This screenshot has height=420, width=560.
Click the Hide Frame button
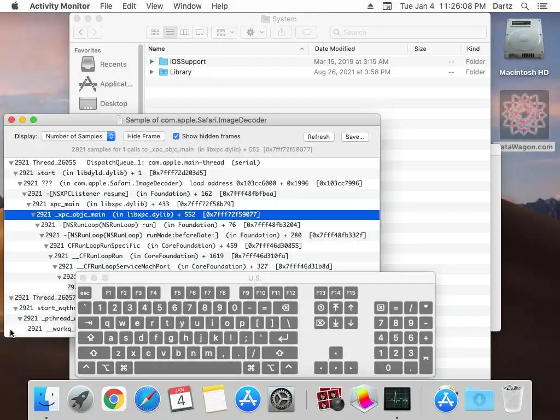pos(144,136)
